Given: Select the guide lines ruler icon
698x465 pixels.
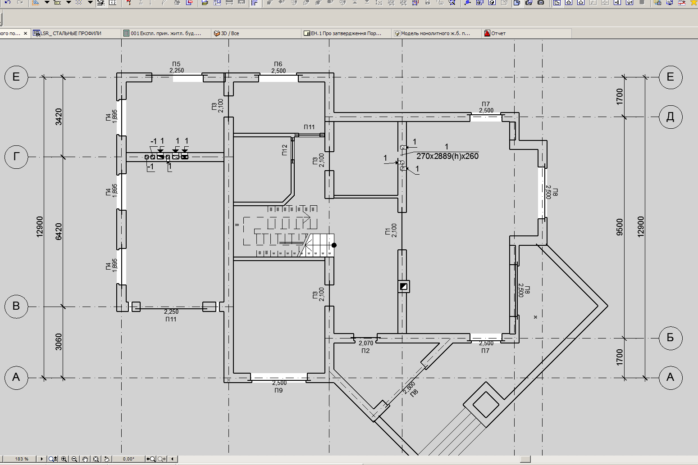Looking at the screenshot, I should [x=36, y=2].
